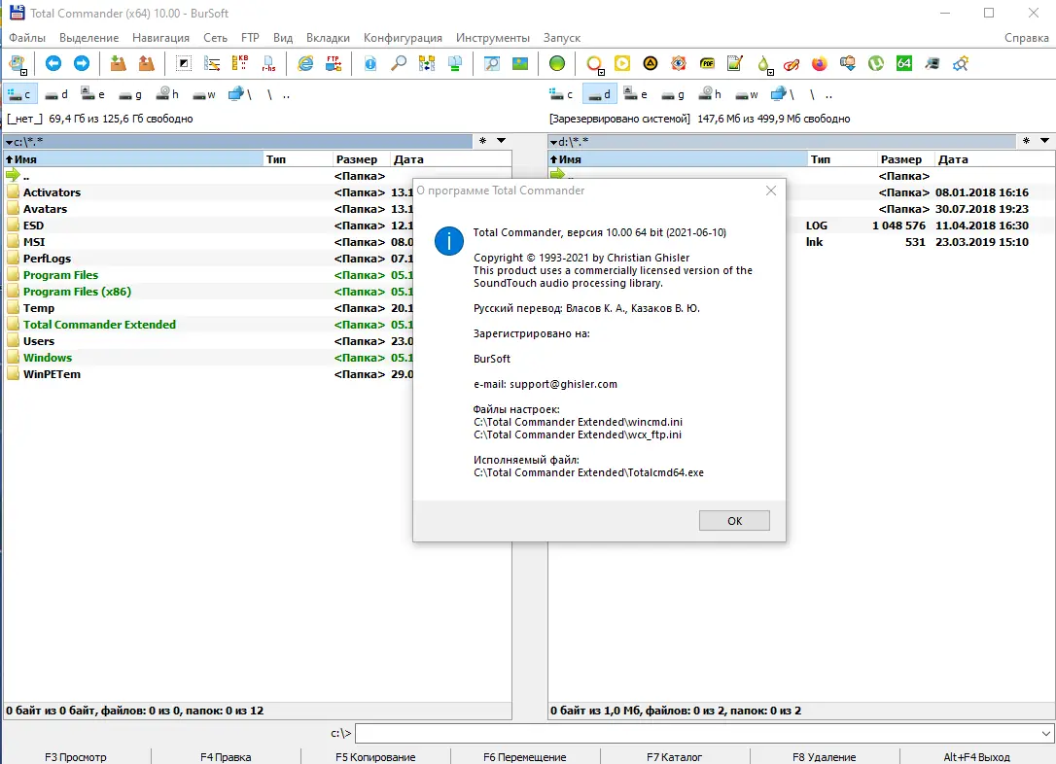Click the blue info document toolbar icon
Screen dimensions: 1056x764
pos(370,63)
